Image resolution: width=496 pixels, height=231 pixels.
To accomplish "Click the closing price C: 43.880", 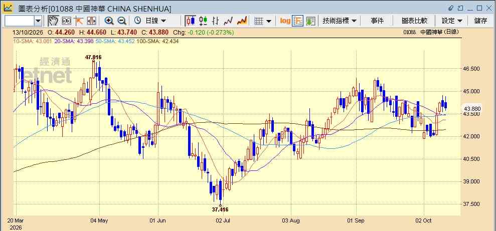I will coord(155,33).
